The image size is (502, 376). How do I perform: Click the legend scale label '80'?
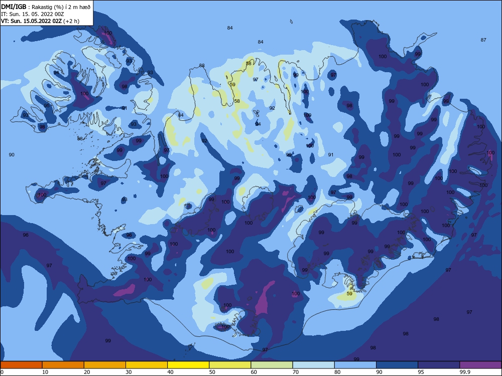pyautogui.click(x=338, y=372)
